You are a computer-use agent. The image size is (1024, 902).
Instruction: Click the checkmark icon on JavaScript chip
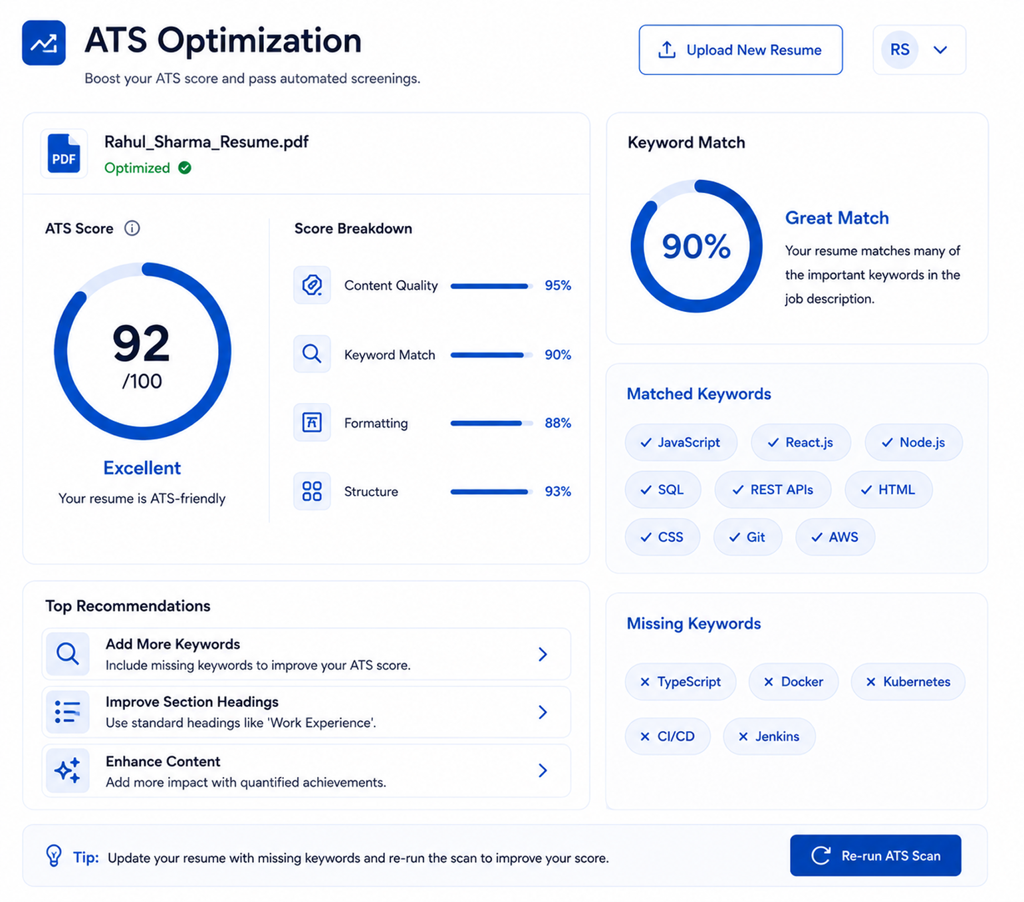coord(646,442)
